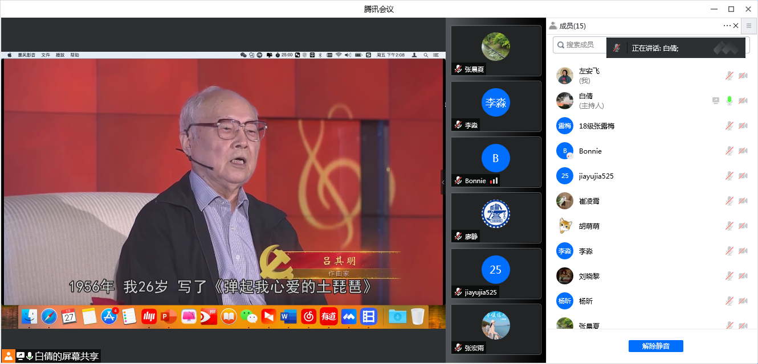Click muted mic icon on 李淼's thumbnail

point(458,125)
